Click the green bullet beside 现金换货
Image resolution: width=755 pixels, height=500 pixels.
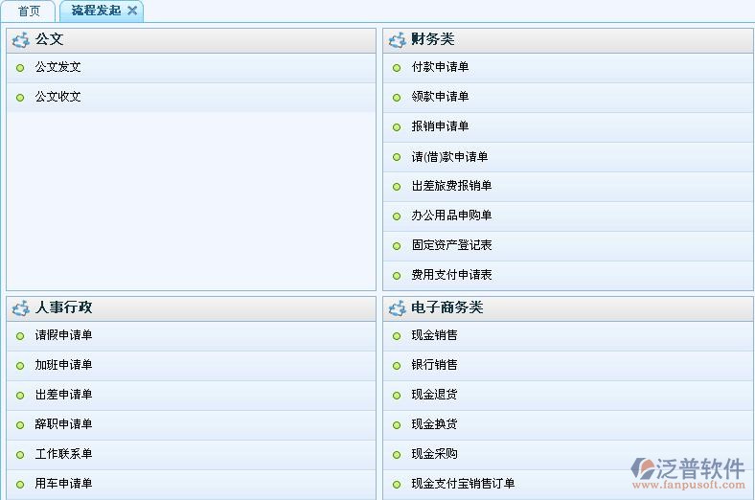pyautogui.click(x=397, y=425)
